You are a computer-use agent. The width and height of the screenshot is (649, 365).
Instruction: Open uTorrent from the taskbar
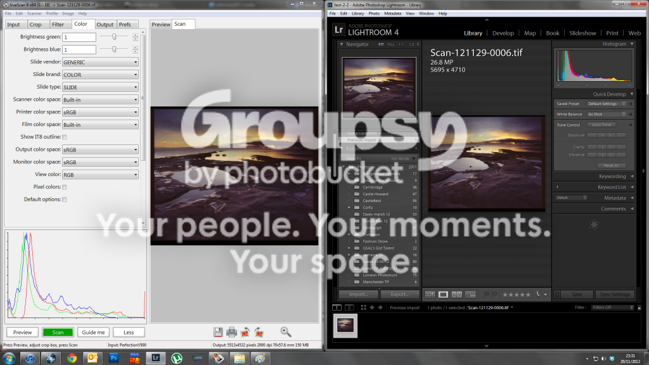click(x=177, y=358)
